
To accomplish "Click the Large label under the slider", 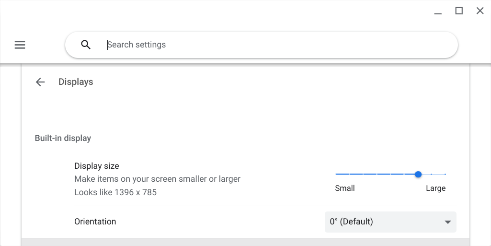I will tap(436, 188).
